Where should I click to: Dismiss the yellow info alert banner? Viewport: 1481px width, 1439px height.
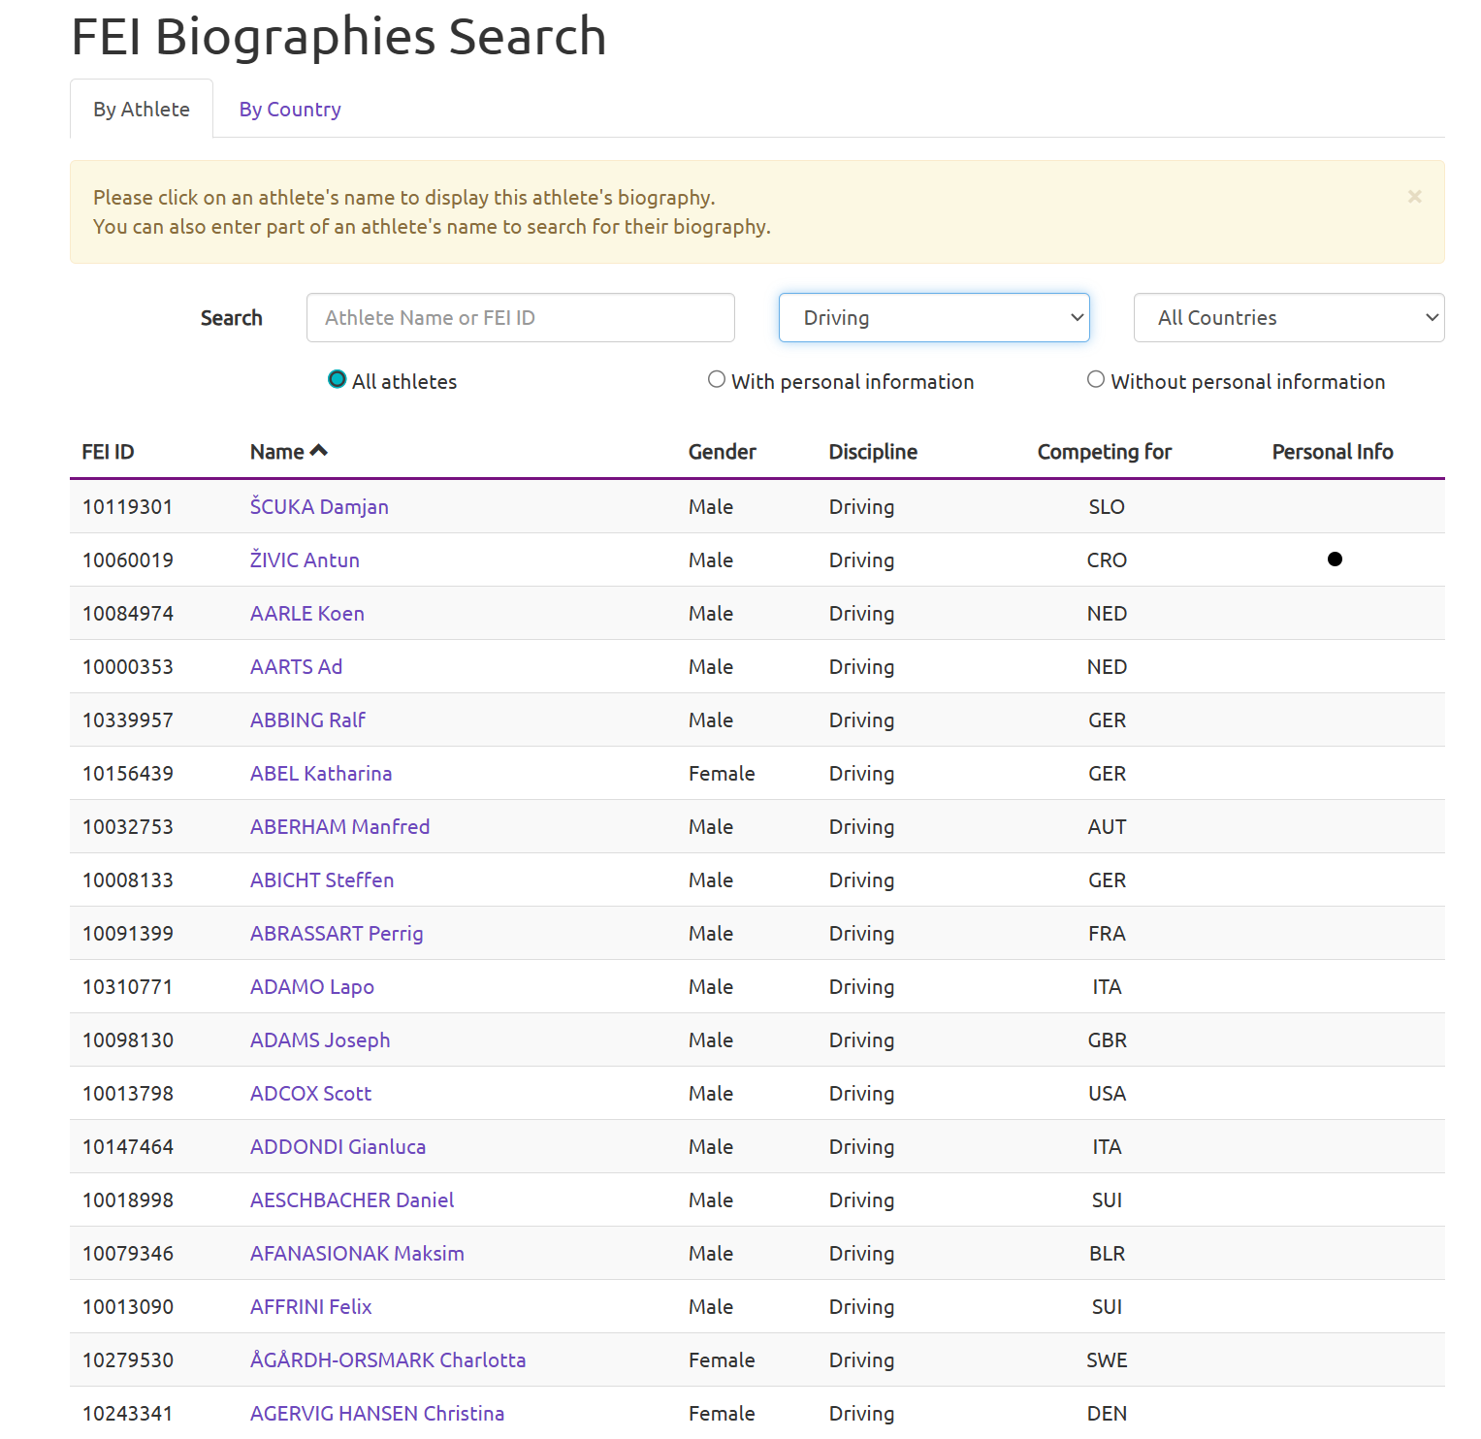tap(1414, 197)
